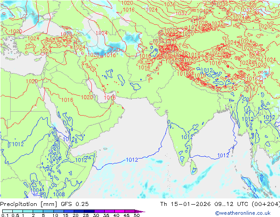The image size is (280, 217).
Task: Click the "Precipitation [mm]" title text
Action: coord(29,204)
